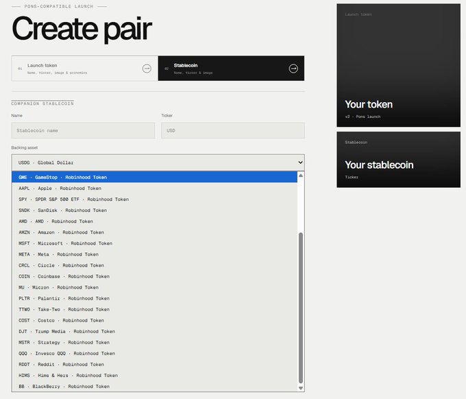Screen dimensions: 466x399
Task: Click the Stablecoin name input field
Action: coord(83,130)
